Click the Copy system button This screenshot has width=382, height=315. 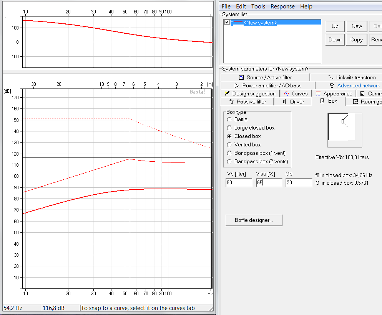click(357, 39)
